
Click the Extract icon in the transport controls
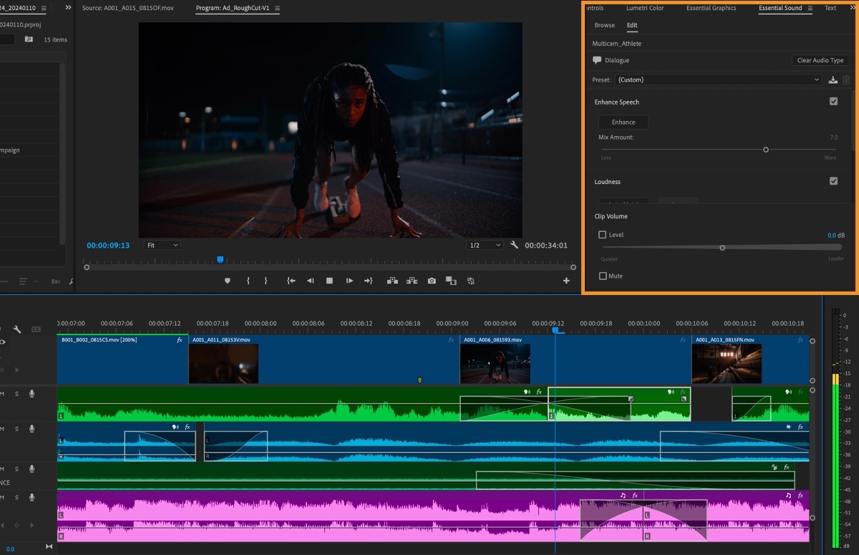(x=412, y=281)
